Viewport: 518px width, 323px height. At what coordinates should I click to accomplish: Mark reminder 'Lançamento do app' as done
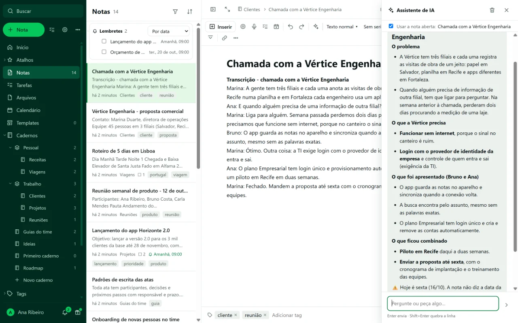coord(104,41)
